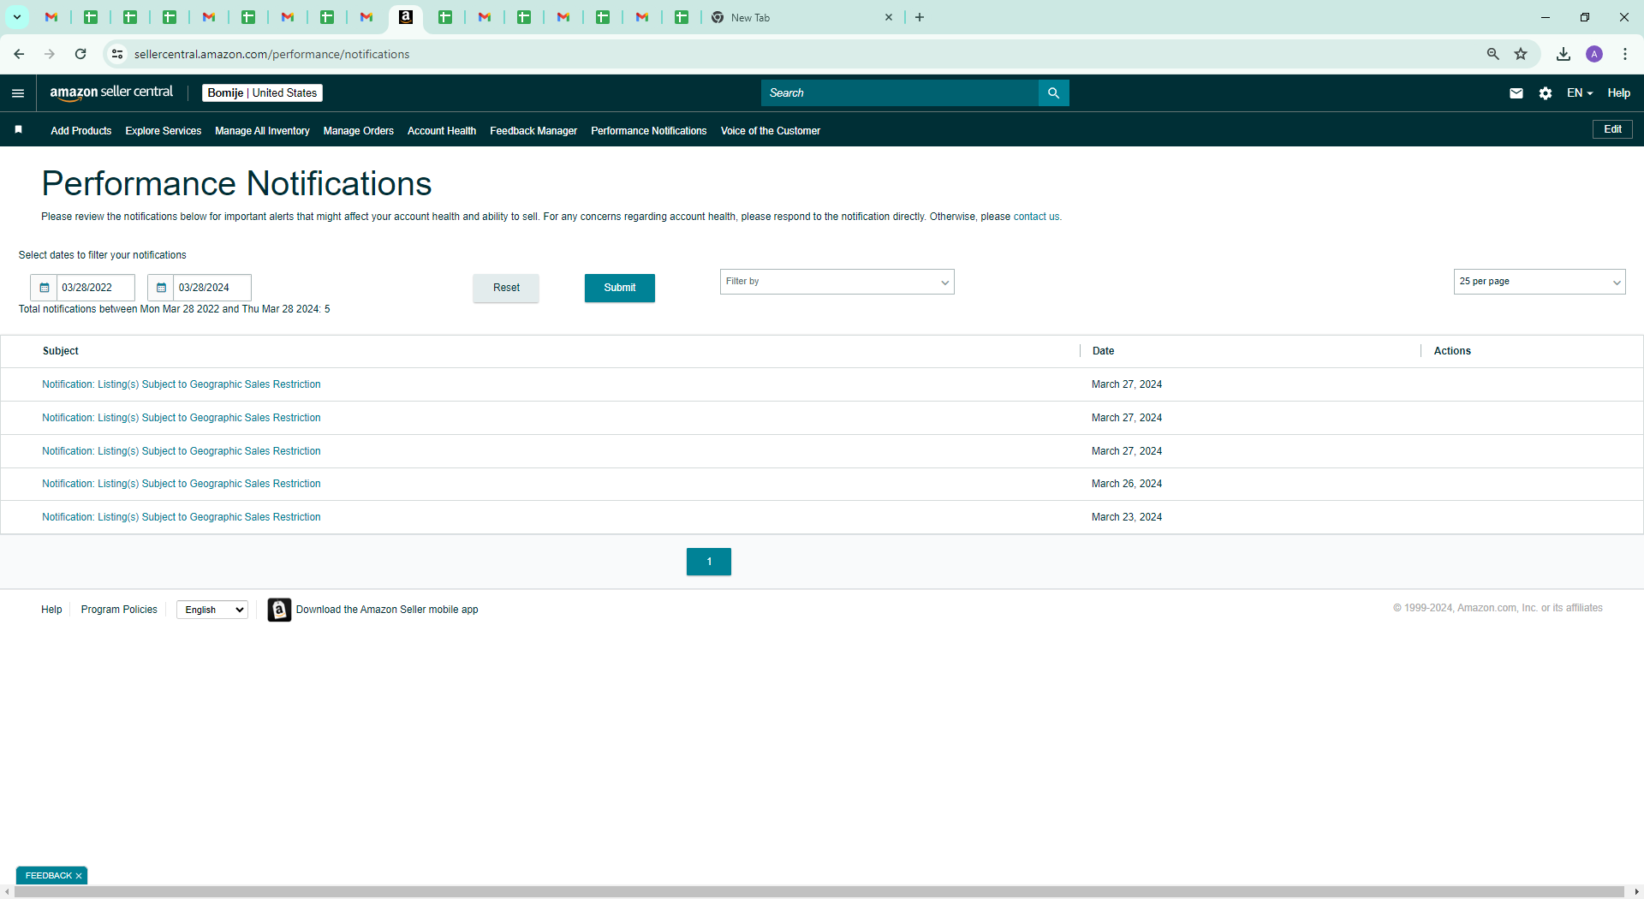Open Performance Notifications menu item
The width and height of the screenshot is (1644, 899).
tap(649, 131)
